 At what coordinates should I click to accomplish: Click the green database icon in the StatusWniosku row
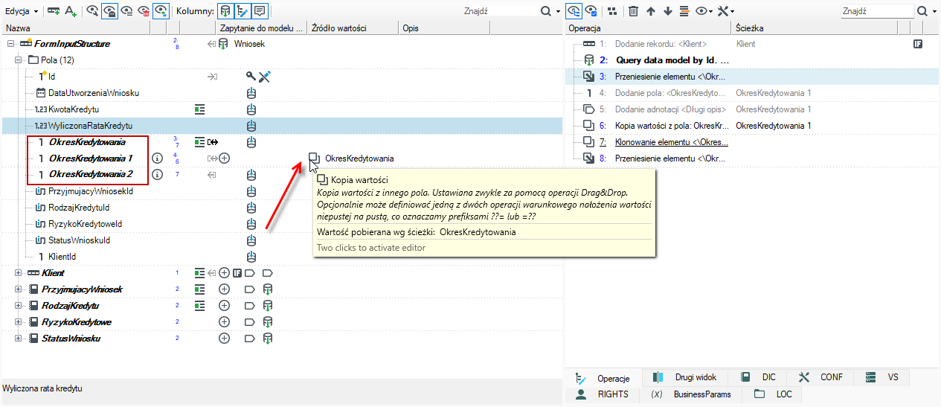pos(268,339)
